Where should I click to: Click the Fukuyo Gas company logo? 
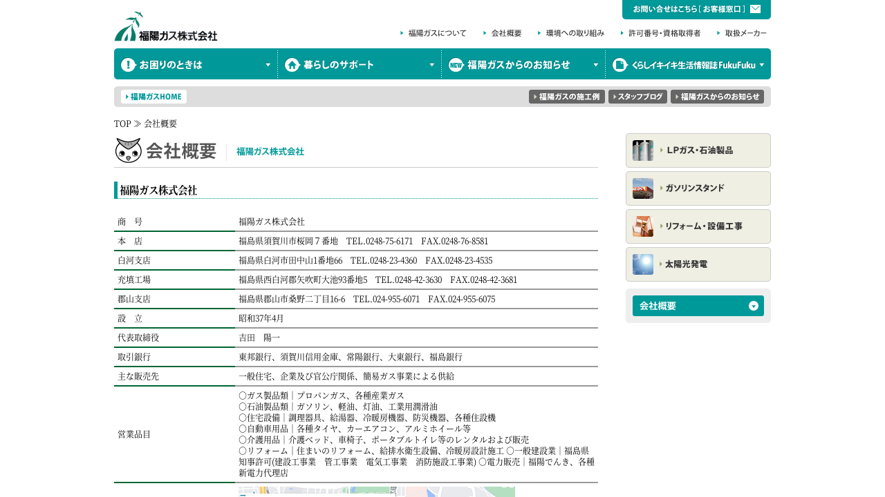coord(166,27)
